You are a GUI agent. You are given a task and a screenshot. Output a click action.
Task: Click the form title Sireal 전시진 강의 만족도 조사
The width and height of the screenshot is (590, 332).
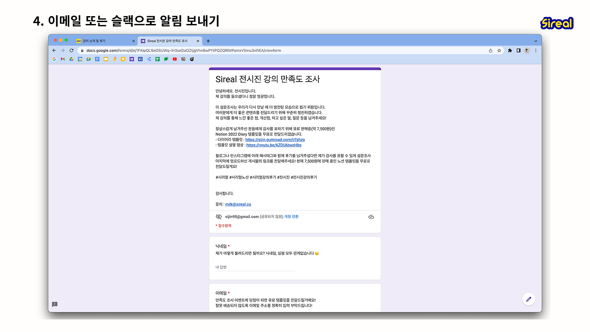267,79
